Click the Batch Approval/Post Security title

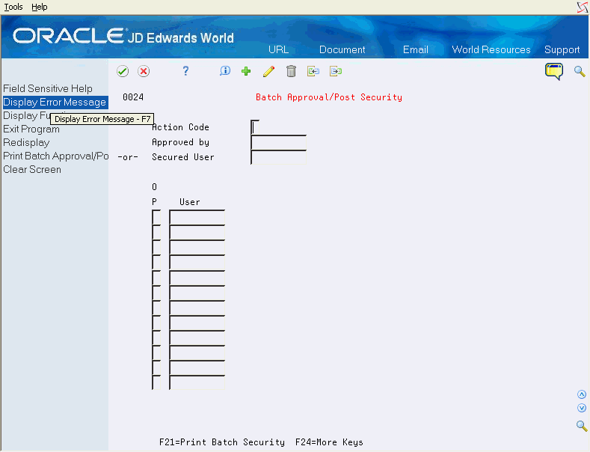tap(329, 97)
